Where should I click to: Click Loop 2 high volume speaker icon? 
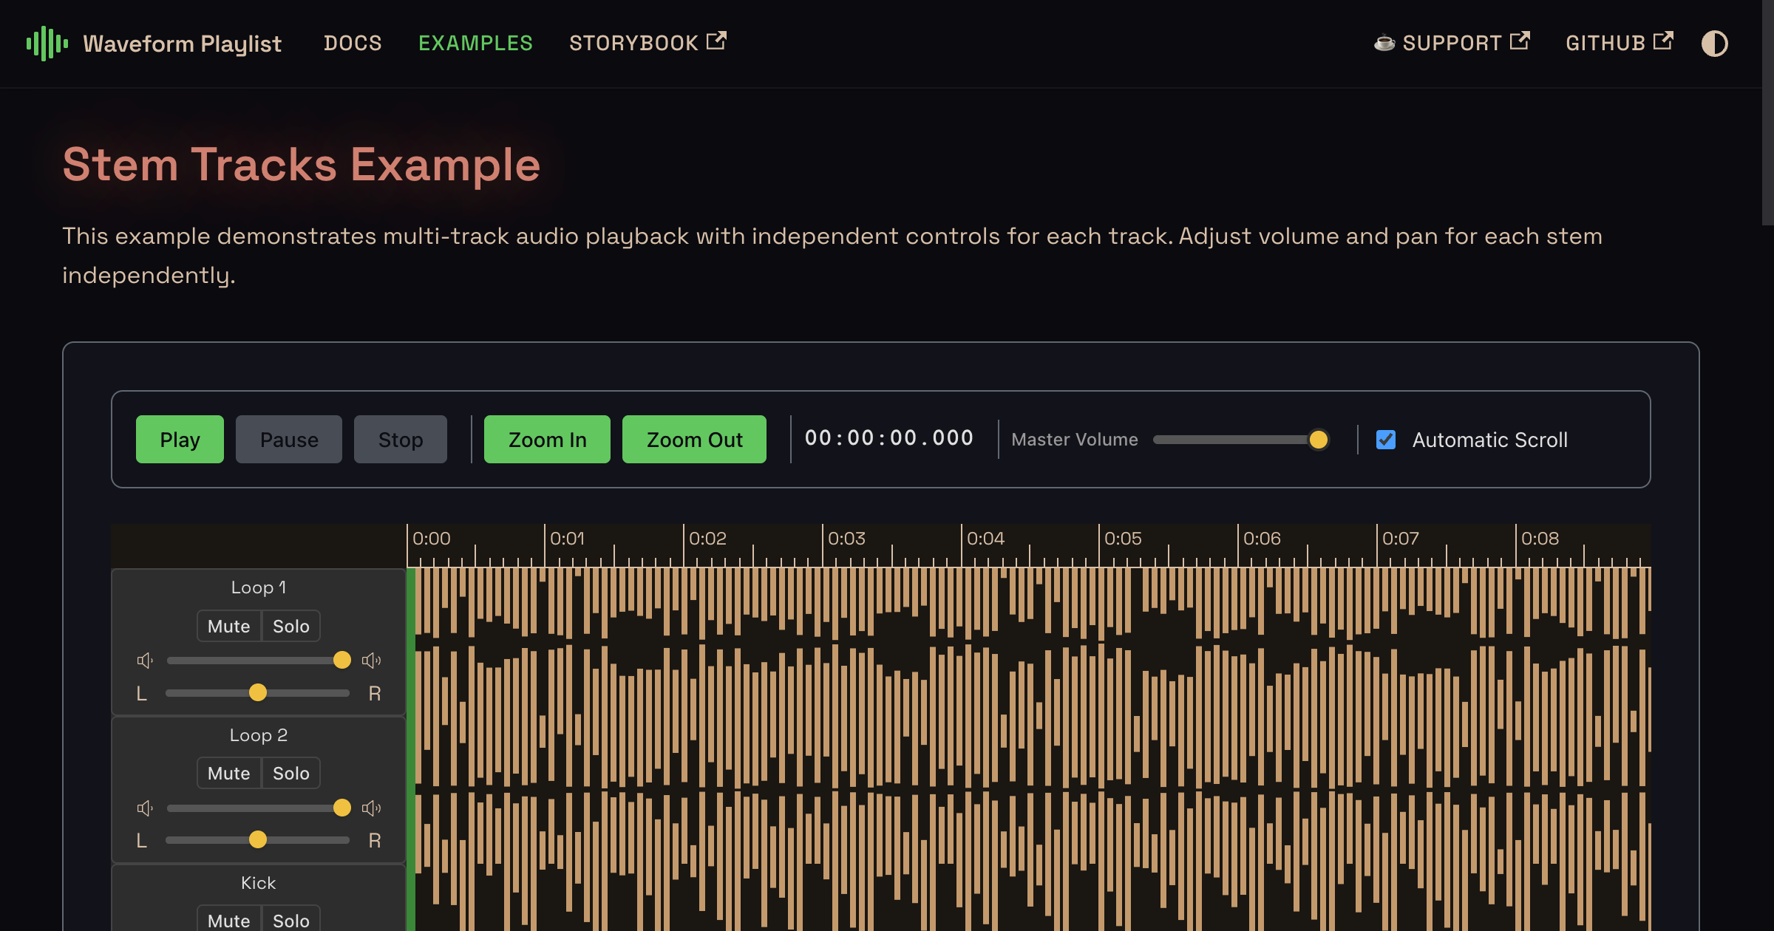[371, 808]
